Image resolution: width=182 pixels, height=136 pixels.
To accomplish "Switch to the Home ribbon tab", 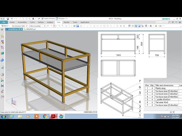I will tap(12, 22).
